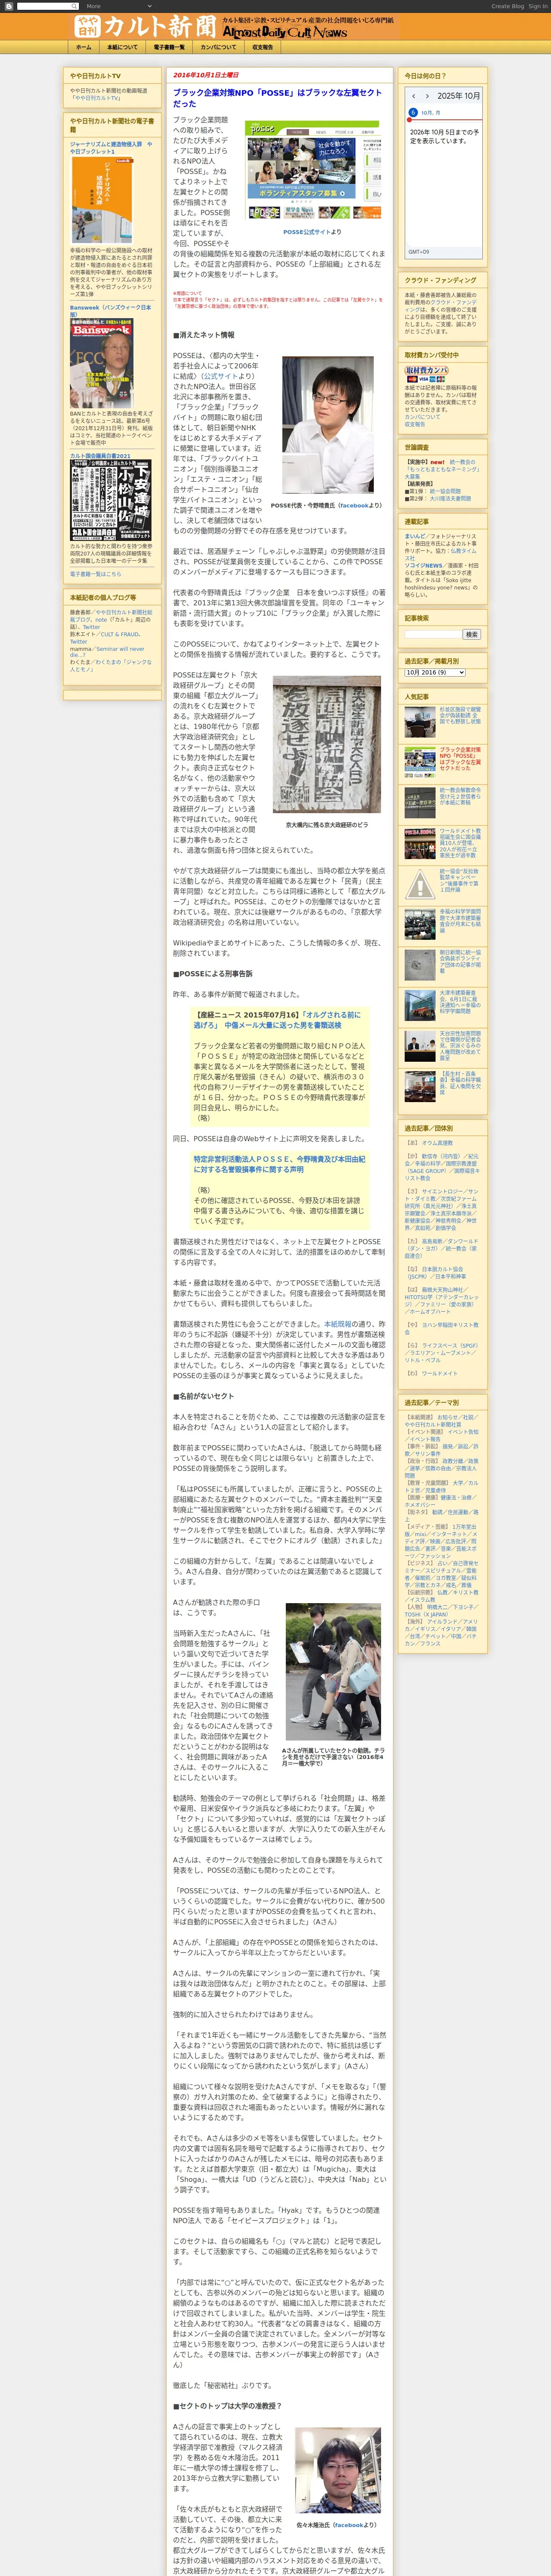551x2576 pixels.
Task: Click the Sign In link
Action: pyautogui.click(x=538, y=6)
